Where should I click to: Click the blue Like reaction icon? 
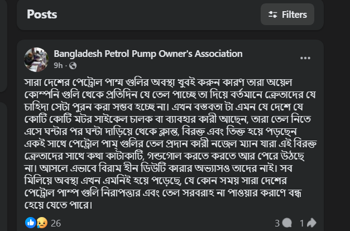pos(31,223)
